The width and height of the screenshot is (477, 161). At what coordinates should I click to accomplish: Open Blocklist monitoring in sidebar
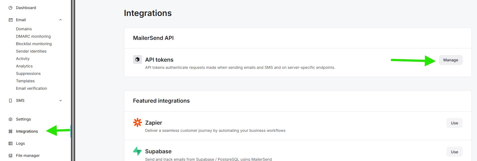point(34,44)
